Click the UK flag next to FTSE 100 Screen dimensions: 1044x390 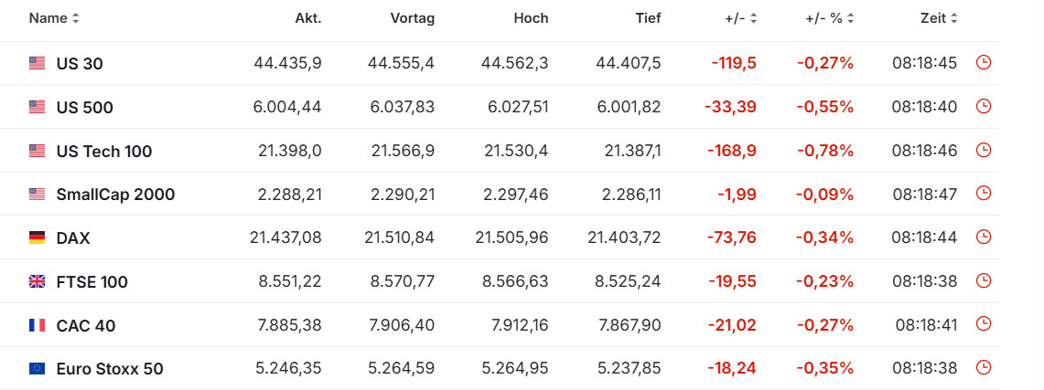pos(37,282)
